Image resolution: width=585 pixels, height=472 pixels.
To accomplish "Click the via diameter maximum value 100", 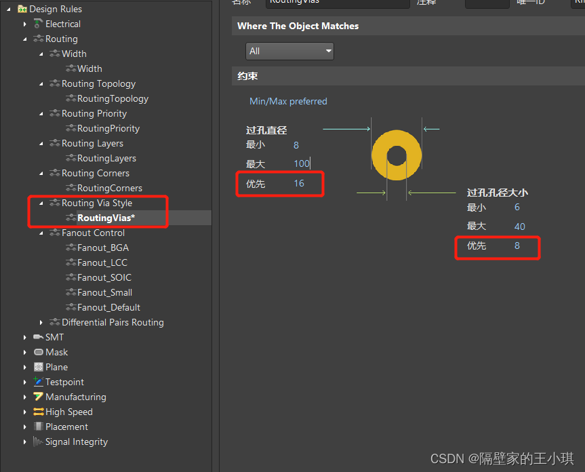I will (x=301, y=163).
